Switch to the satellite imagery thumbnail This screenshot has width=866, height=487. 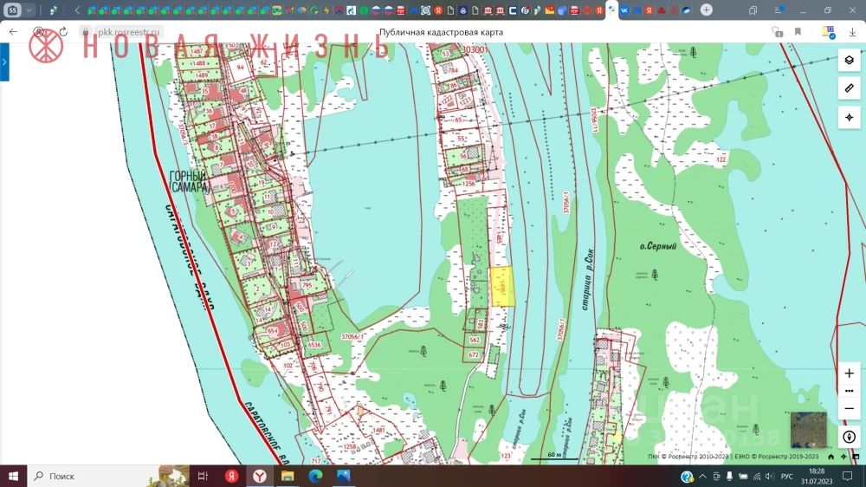[x=808, y=429]
